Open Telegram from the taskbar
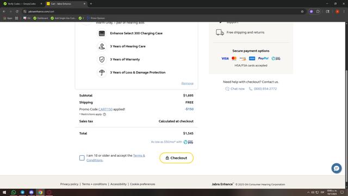Image resolution: width=348 pixels, height=196 pixels. tap(22, 192)
